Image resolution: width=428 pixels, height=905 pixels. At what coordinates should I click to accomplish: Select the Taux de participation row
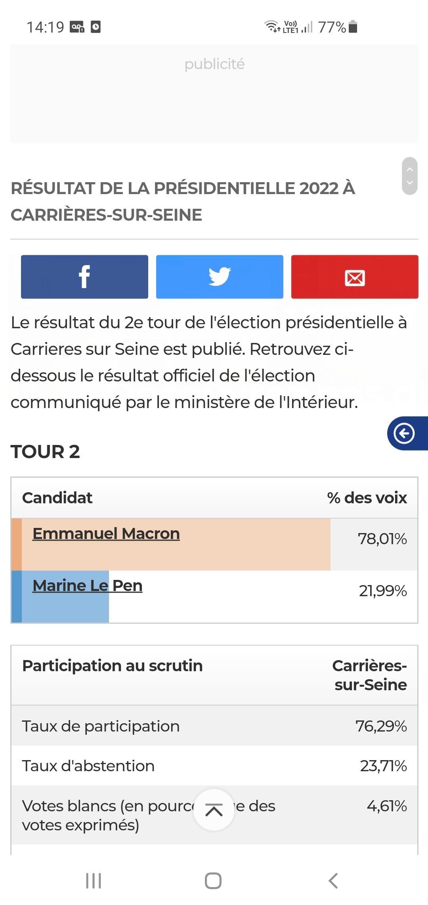(x=214, y=726)
